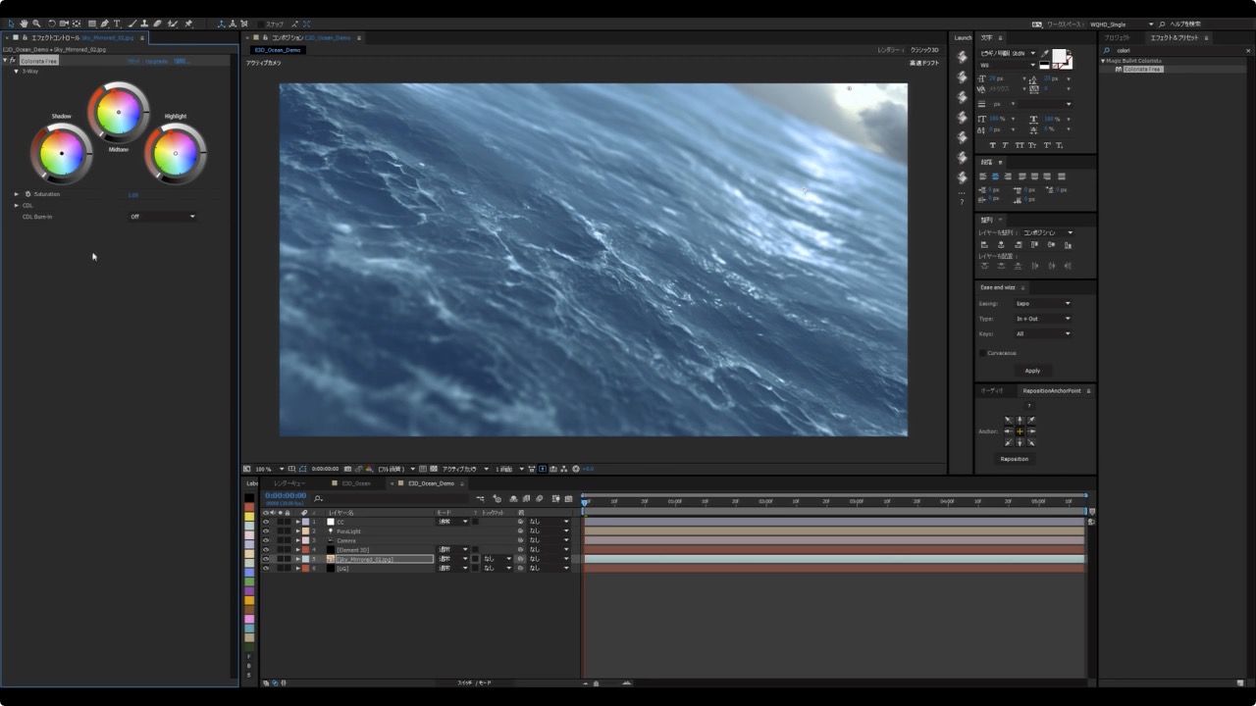The width and height of the screenshot is (1256, 706).
Task: Open the blend mode dropdown for Element 3D
Action: (x=451, y=549)
